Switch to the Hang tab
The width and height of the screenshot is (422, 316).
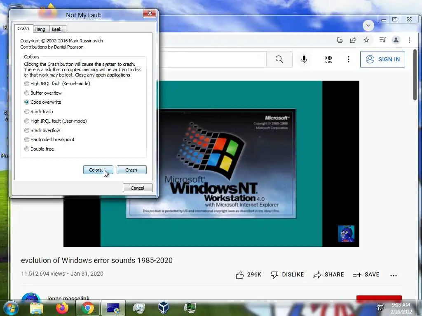pyautogui.click(x=40, y=29)
